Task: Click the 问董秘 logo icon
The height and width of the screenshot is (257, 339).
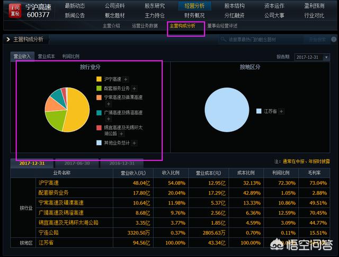Action: pos(13,11)
